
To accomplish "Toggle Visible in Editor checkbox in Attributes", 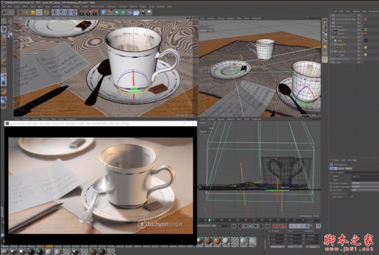I will point(331,183).
